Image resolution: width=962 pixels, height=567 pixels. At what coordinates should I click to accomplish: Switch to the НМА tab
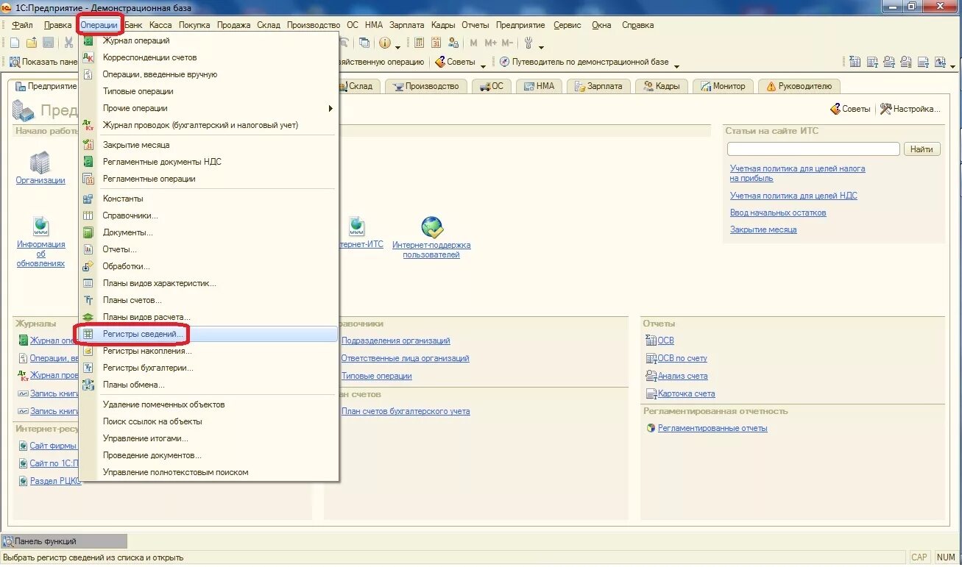pos(540,86)
